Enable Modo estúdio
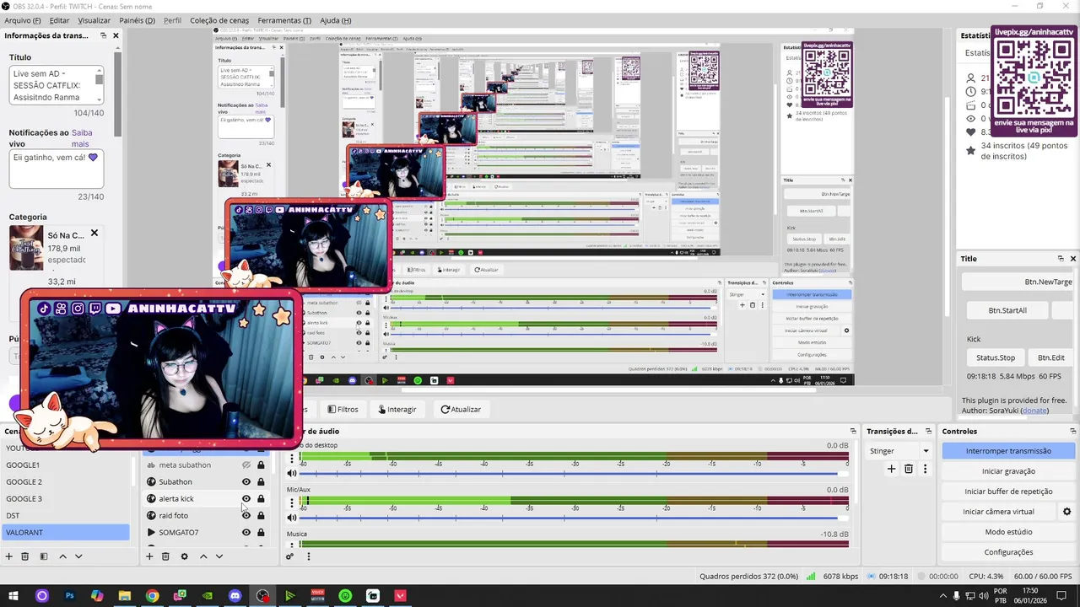The width and height of the screenshot is (1080, 607). 1008,532
